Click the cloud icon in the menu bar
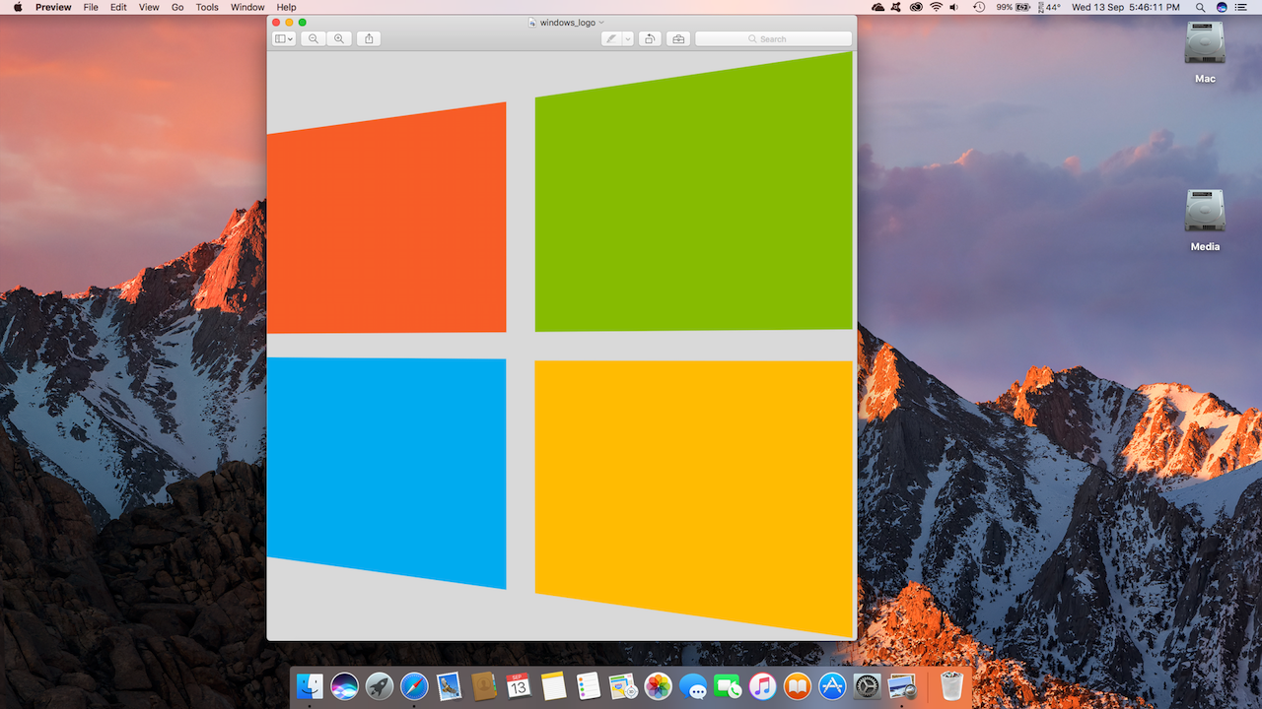Viewport: 1262px width, 709px height. (878, 7)
